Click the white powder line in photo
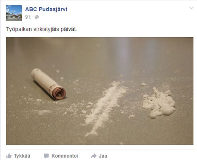Image resolution: width=197 pixels, height=160 pixels. [x=105, y=109]
